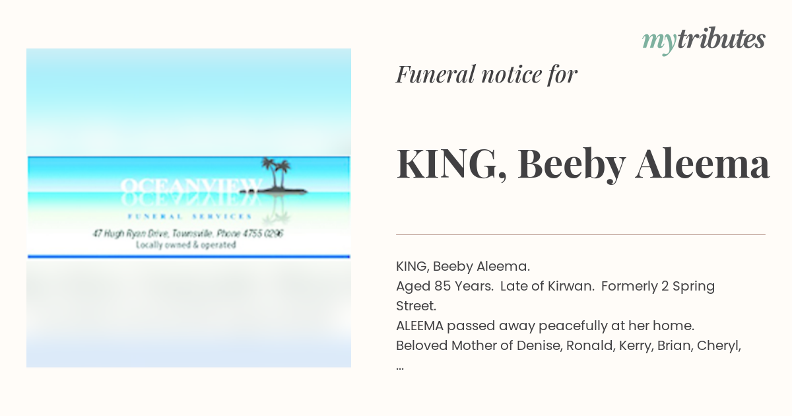The width and height of the screenshot is (792, 416).
Task: Click the 'Funeral Services' tagline in logo
Action: [x=189, y=216]
